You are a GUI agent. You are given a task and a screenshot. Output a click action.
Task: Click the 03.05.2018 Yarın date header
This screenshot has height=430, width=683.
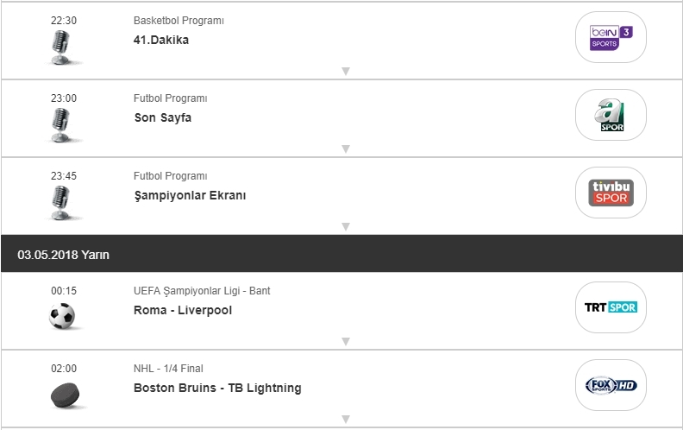pyautogui.click(x=63, y=255)
